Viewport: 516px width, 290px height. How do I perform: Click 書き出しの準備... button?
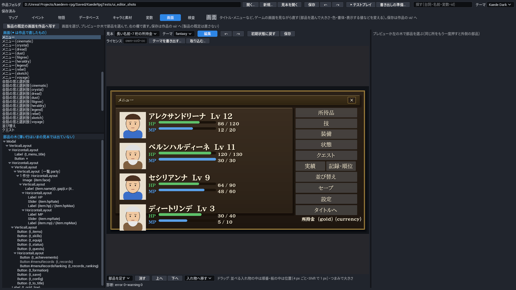pos(393,5)
